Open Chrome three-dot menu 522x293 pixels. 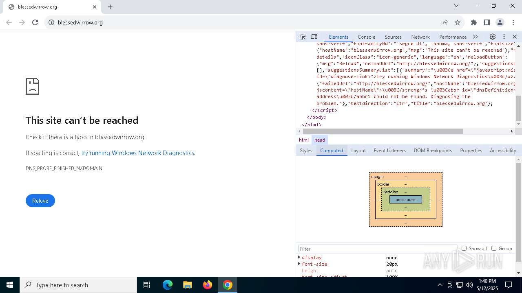(513, 22)
